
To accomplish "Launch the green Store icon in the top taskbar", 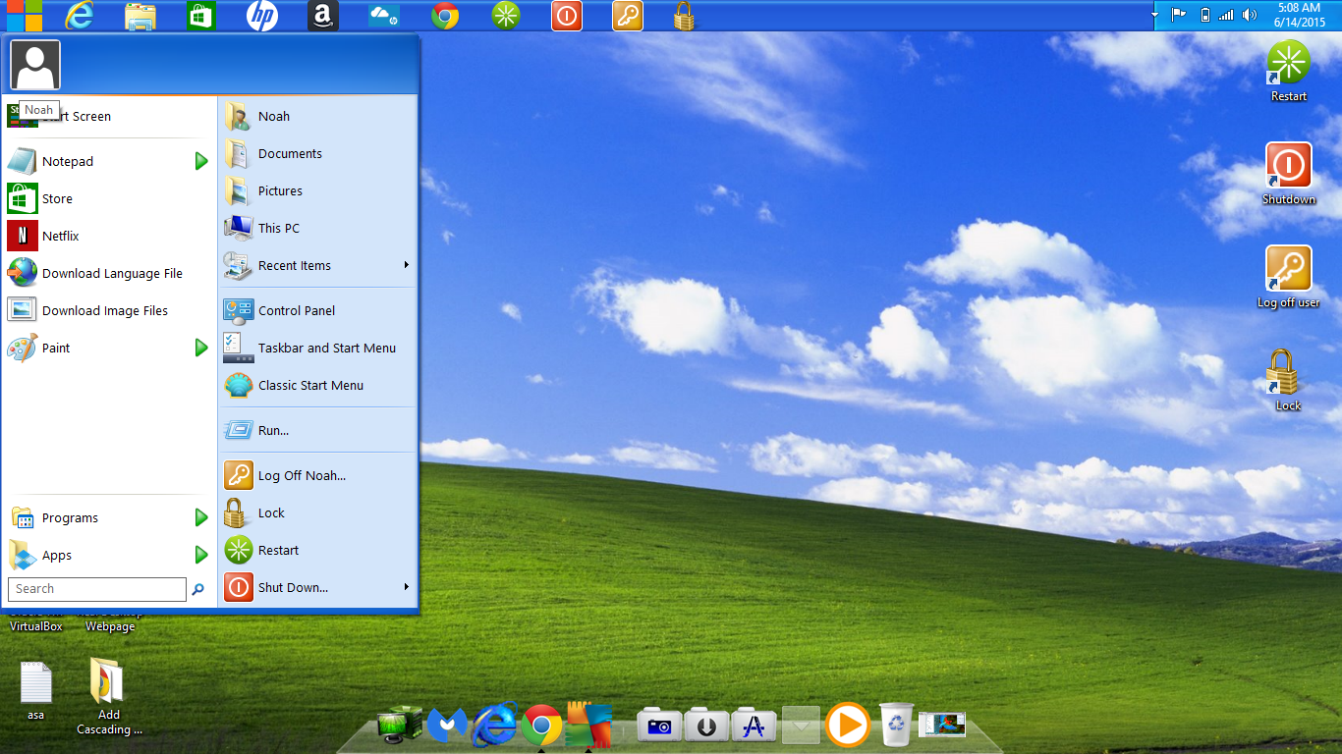I will (200, 16).
